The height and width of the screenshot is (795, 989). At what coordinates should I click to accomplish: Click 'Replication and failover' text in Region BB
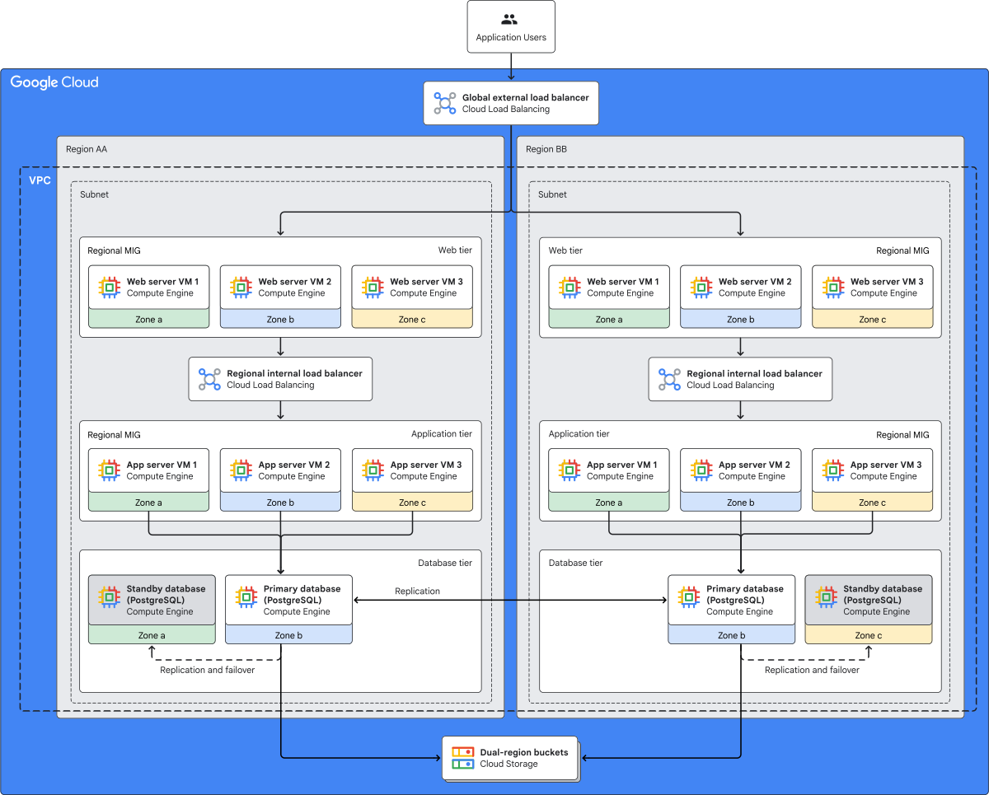point(812,671)
